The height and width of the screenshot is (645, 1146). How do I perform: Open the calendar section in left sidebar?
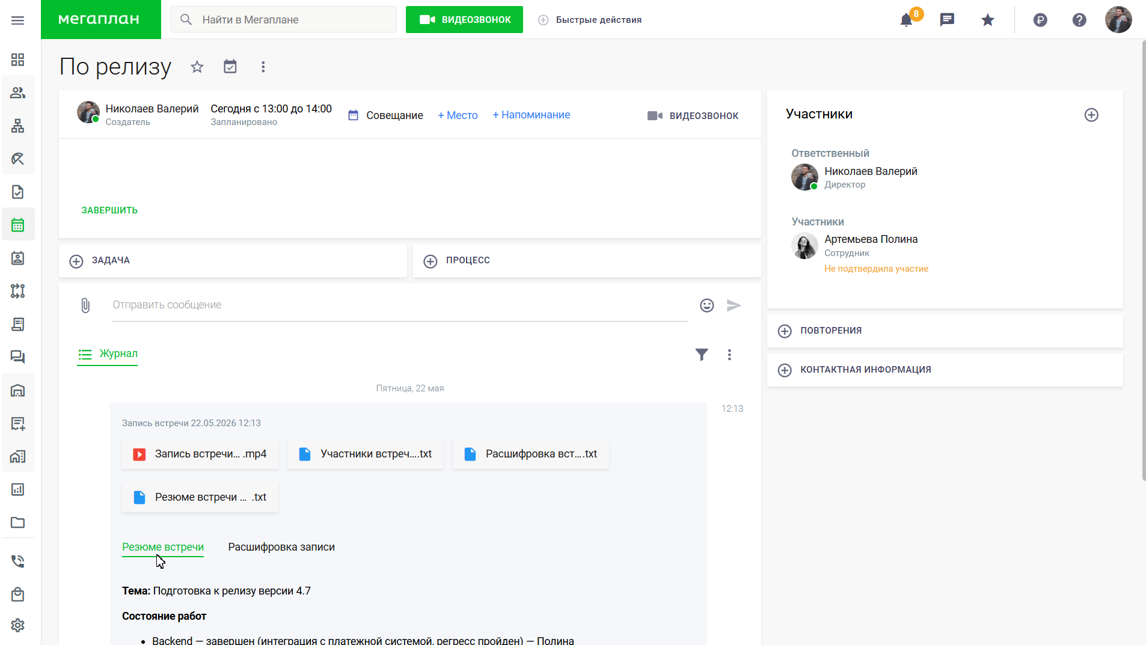(x=18, y=225)
